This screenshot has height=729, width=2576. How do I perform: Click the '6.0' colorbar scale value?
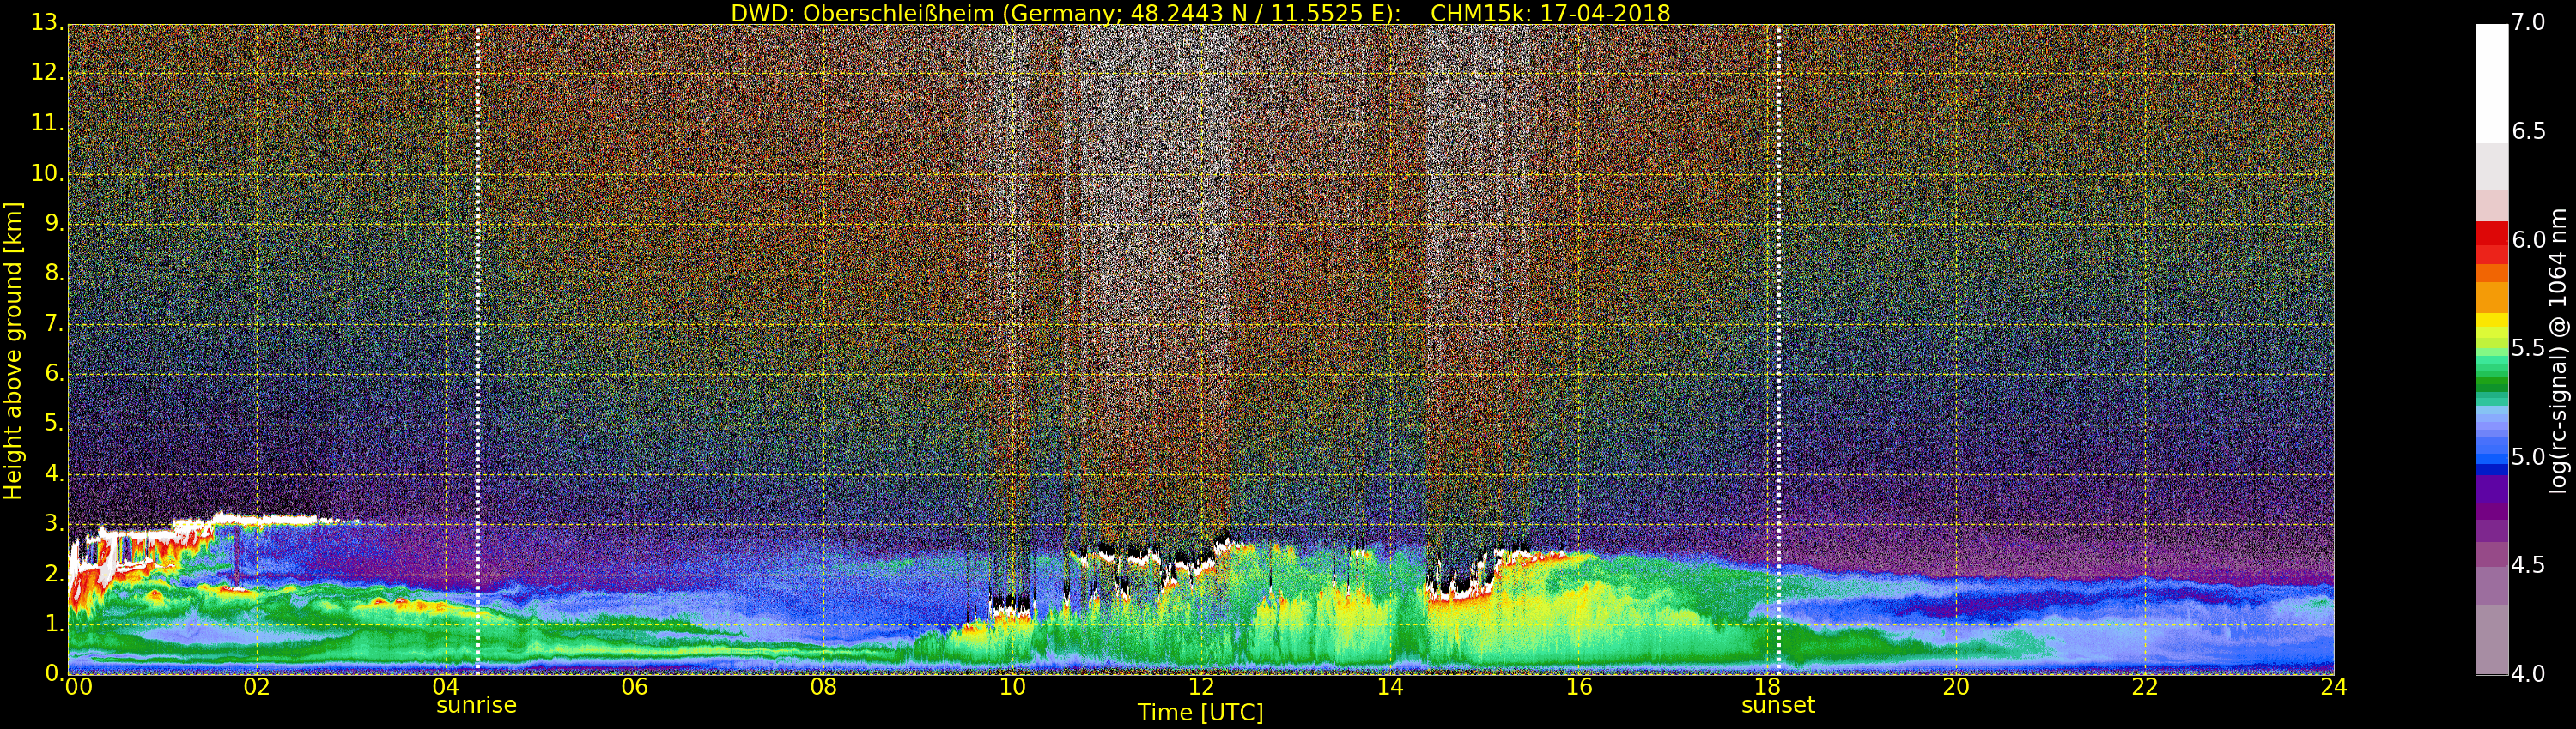[x=2528, y=239]
